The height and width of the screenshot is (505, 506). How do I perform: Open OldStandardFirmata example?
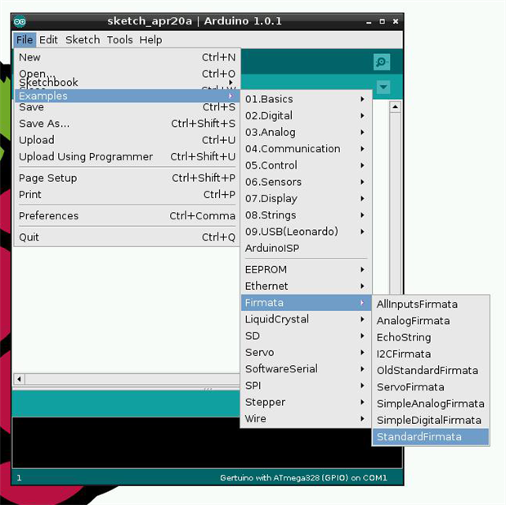click(431, 370)
